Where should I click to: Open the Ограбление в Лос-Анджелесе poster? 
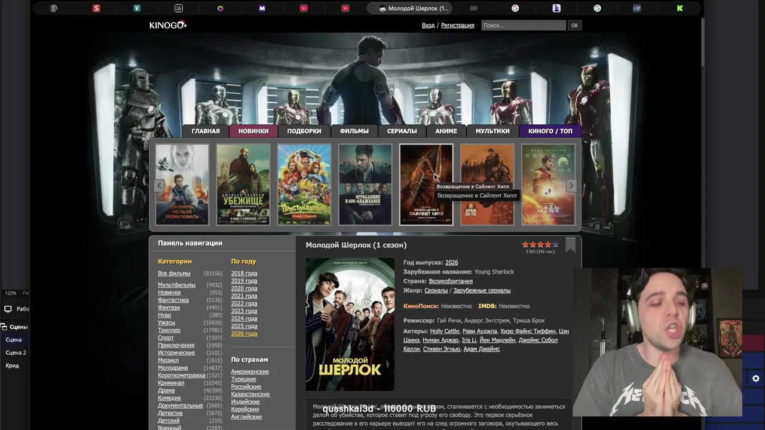(x=365, y=185)
